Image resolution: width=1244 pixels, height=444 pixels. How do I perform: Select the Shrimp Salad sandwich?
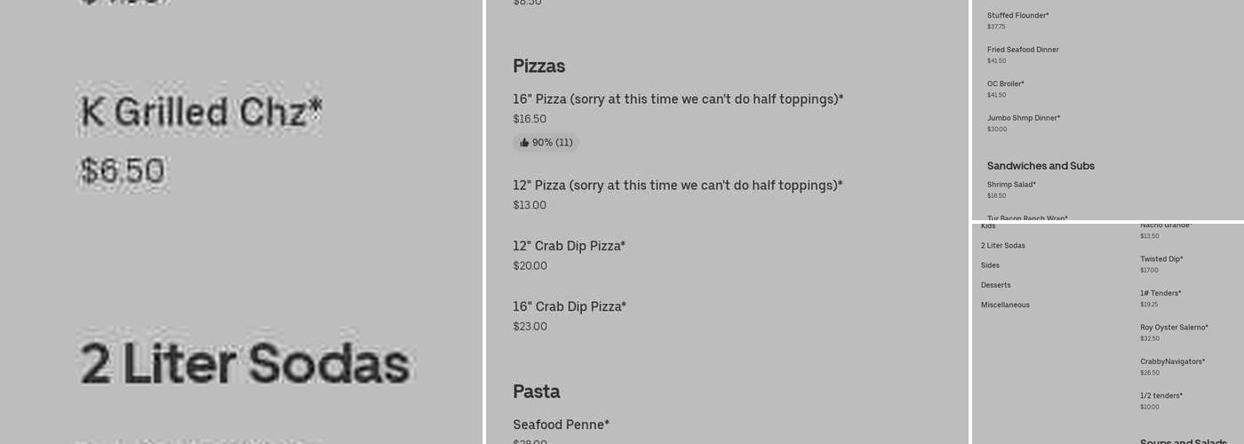point(1011,185)
